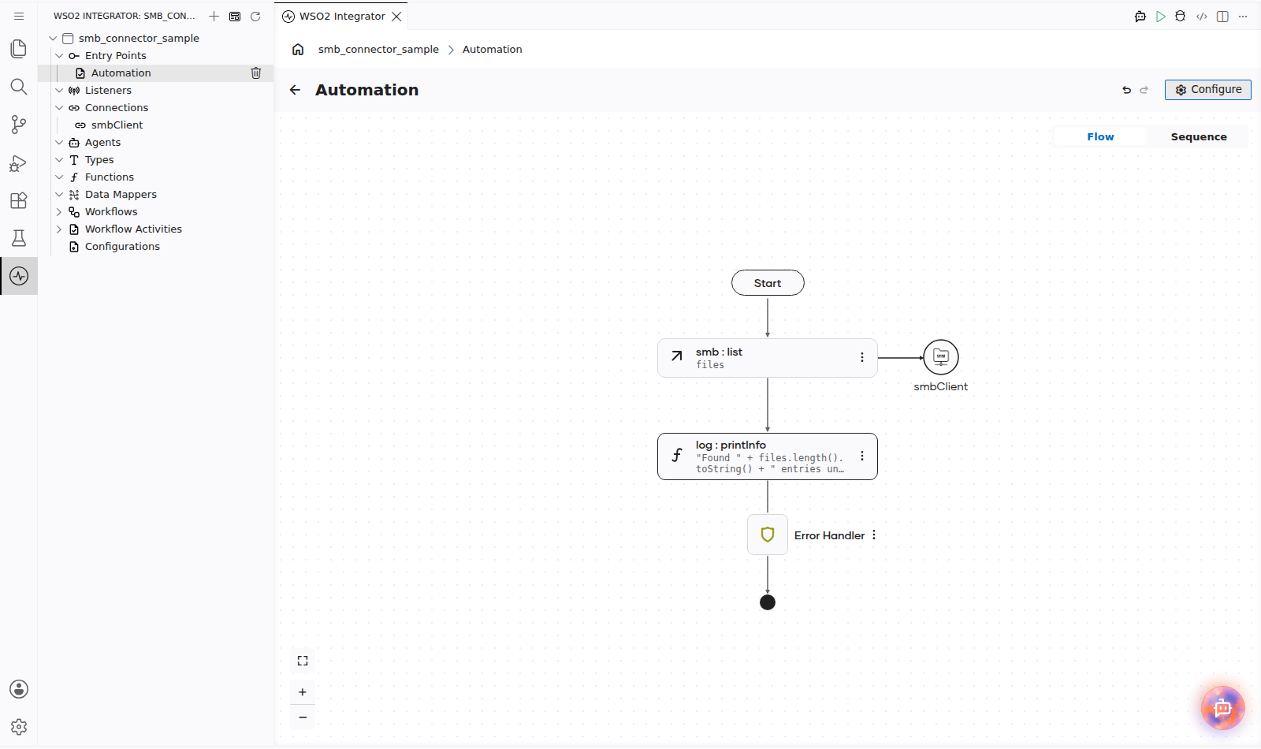The height and width of the screenshot is (749, 1261).
Task: Collapse the smb_connector_sample project node
Action: coord(53,38)
